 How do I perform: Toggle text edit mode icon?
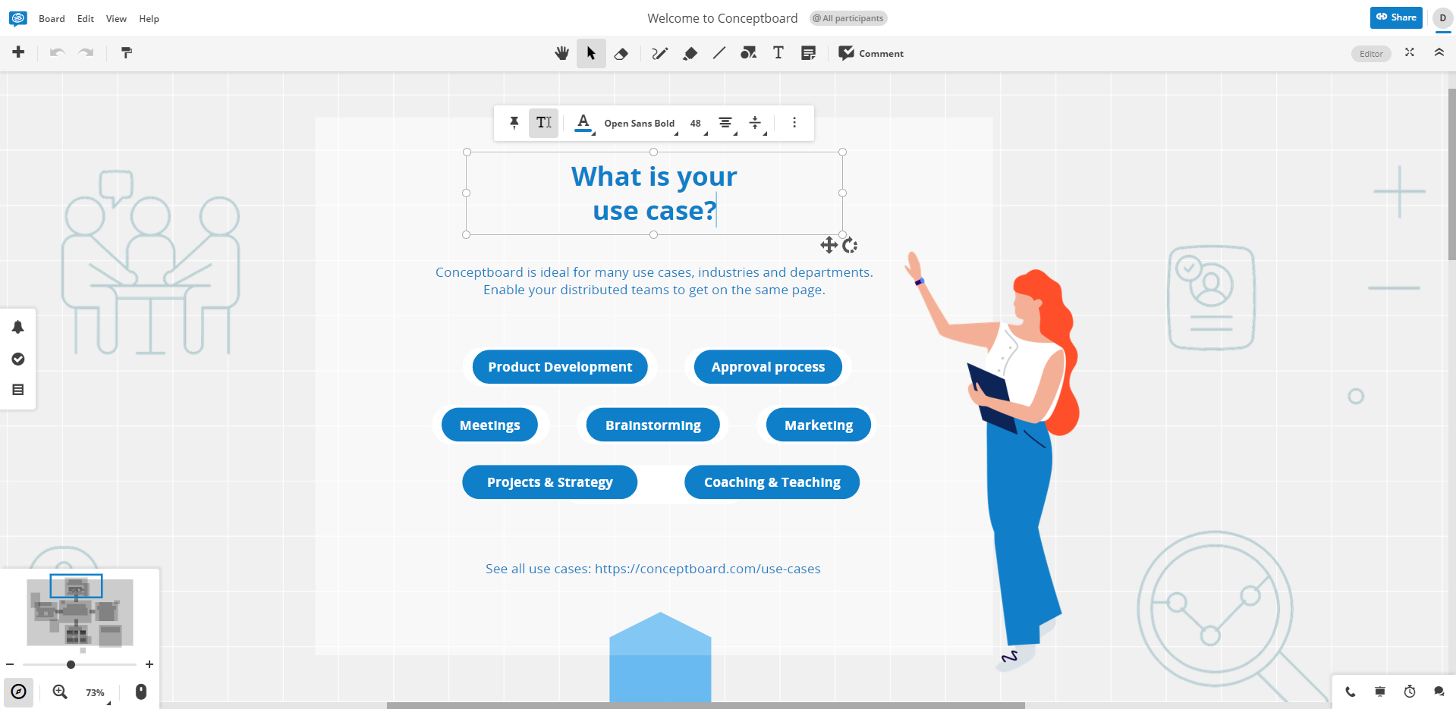[544, 123]
